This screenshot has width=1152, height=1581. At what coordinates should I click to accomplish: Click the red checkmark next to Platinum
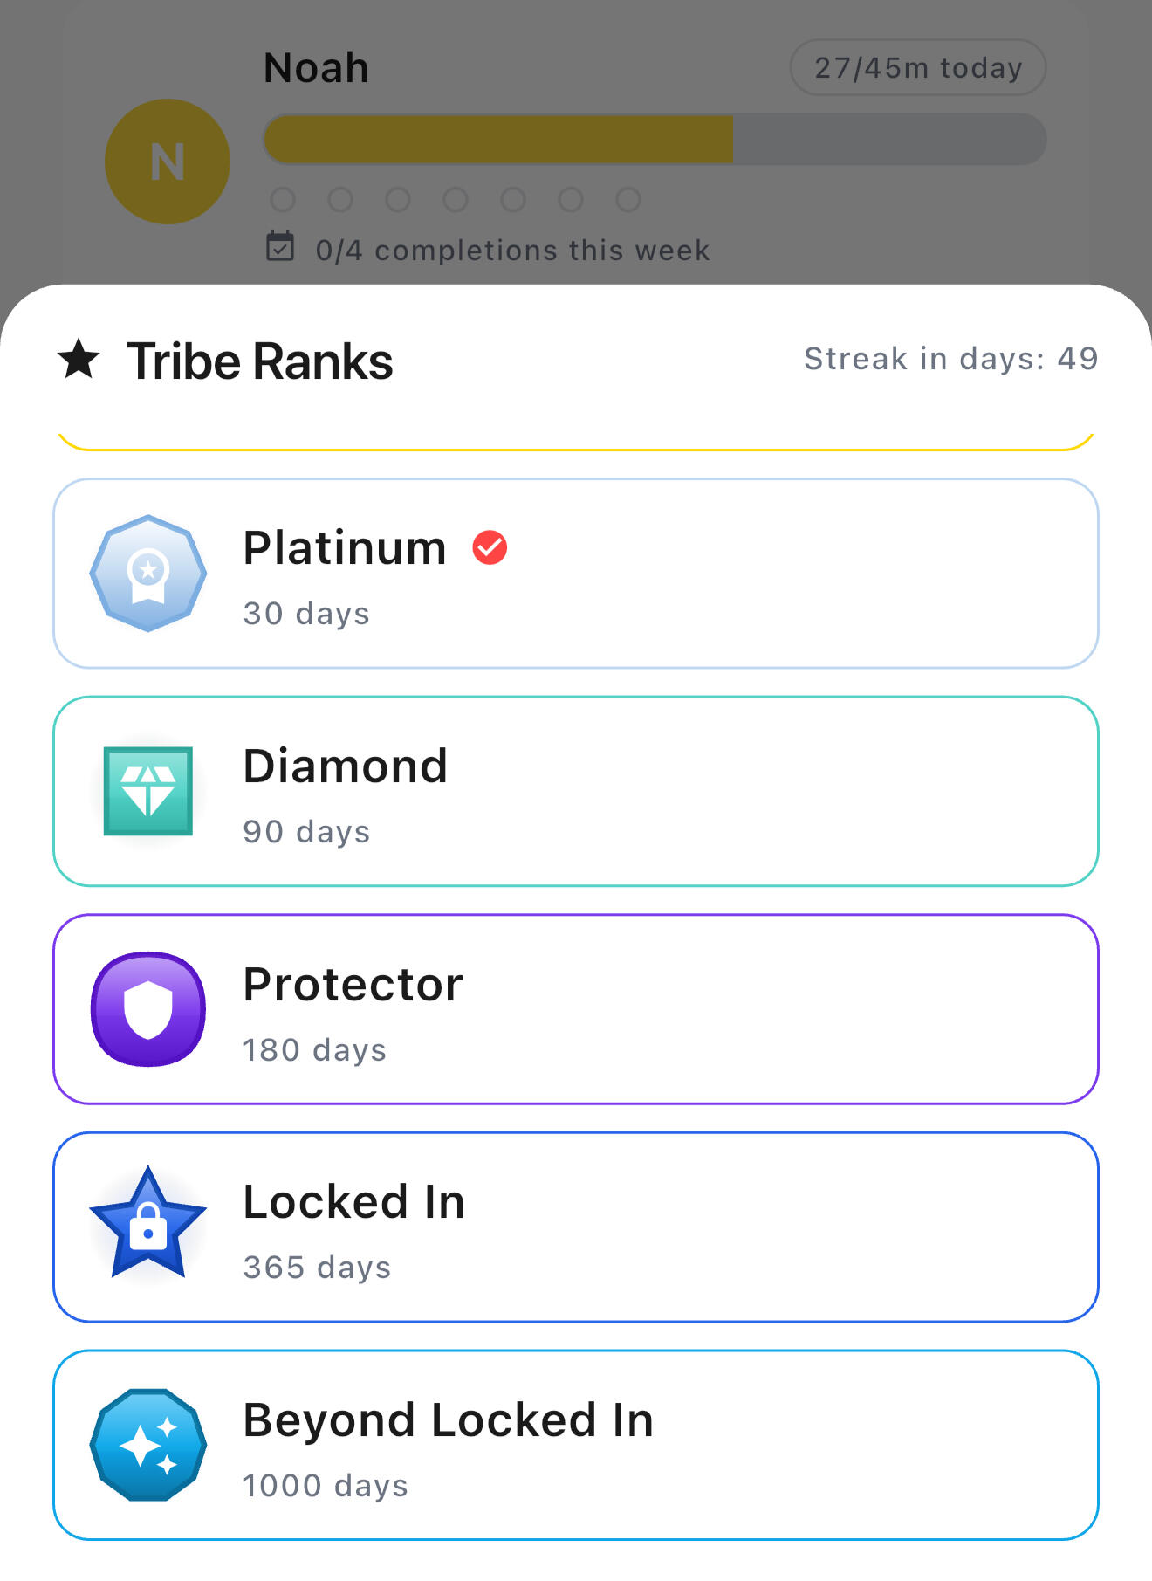click(x=490, y=548)
